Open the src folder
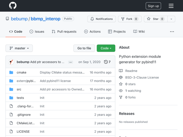Screen dimensions: 183x137 [x=19, y=89]
